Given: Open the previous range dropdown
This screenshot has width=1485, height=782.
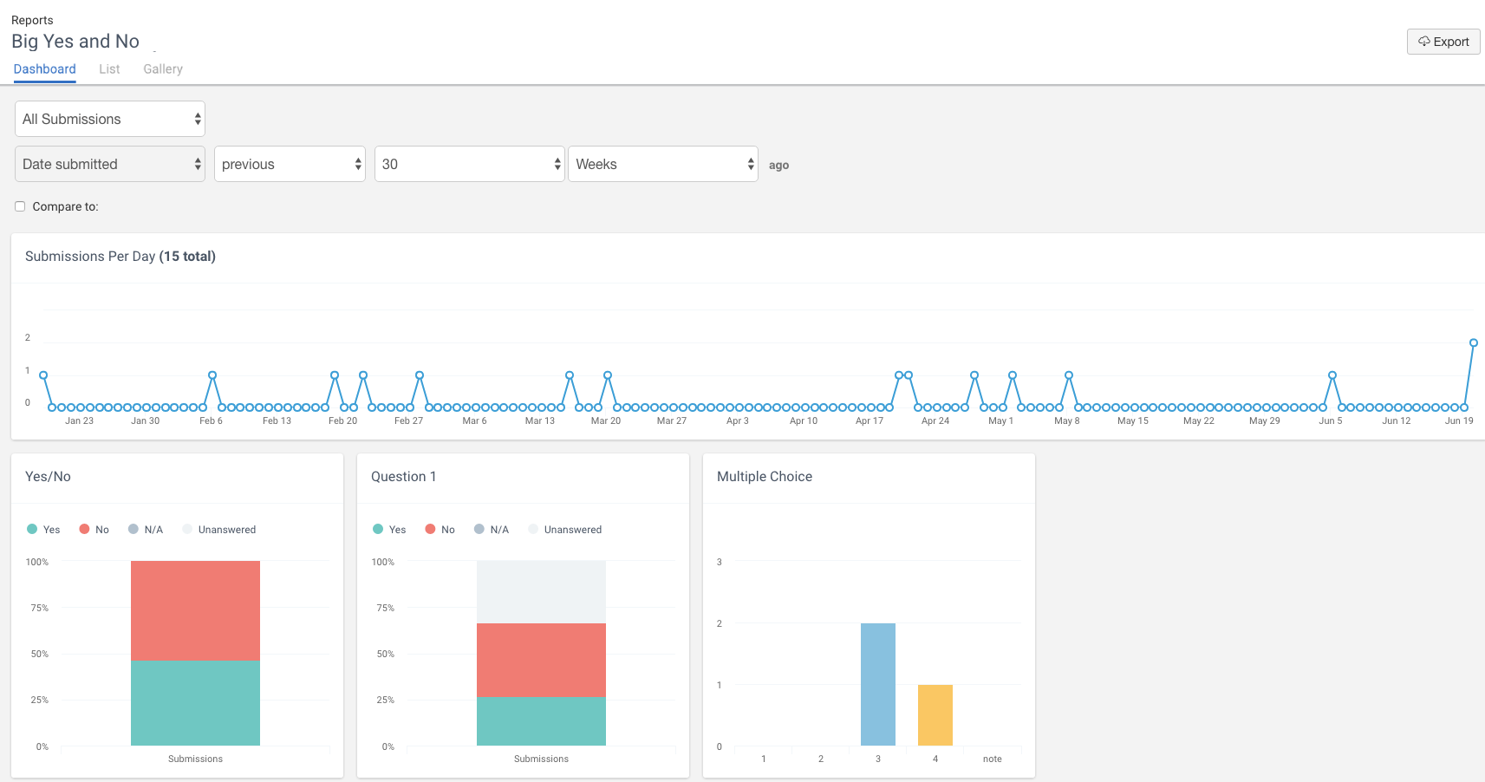Looking at the screenshot, I should coord(290,164).
